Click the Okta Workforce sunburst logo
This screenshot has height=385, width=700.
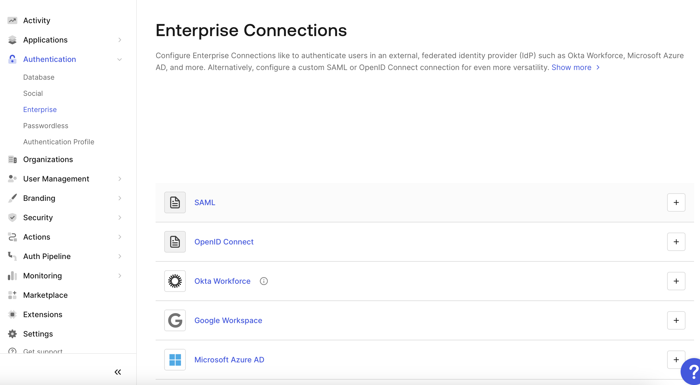175,281
